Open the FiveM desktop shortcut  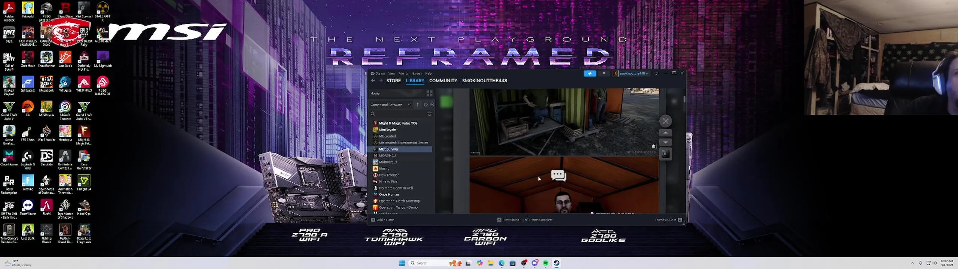46,207
